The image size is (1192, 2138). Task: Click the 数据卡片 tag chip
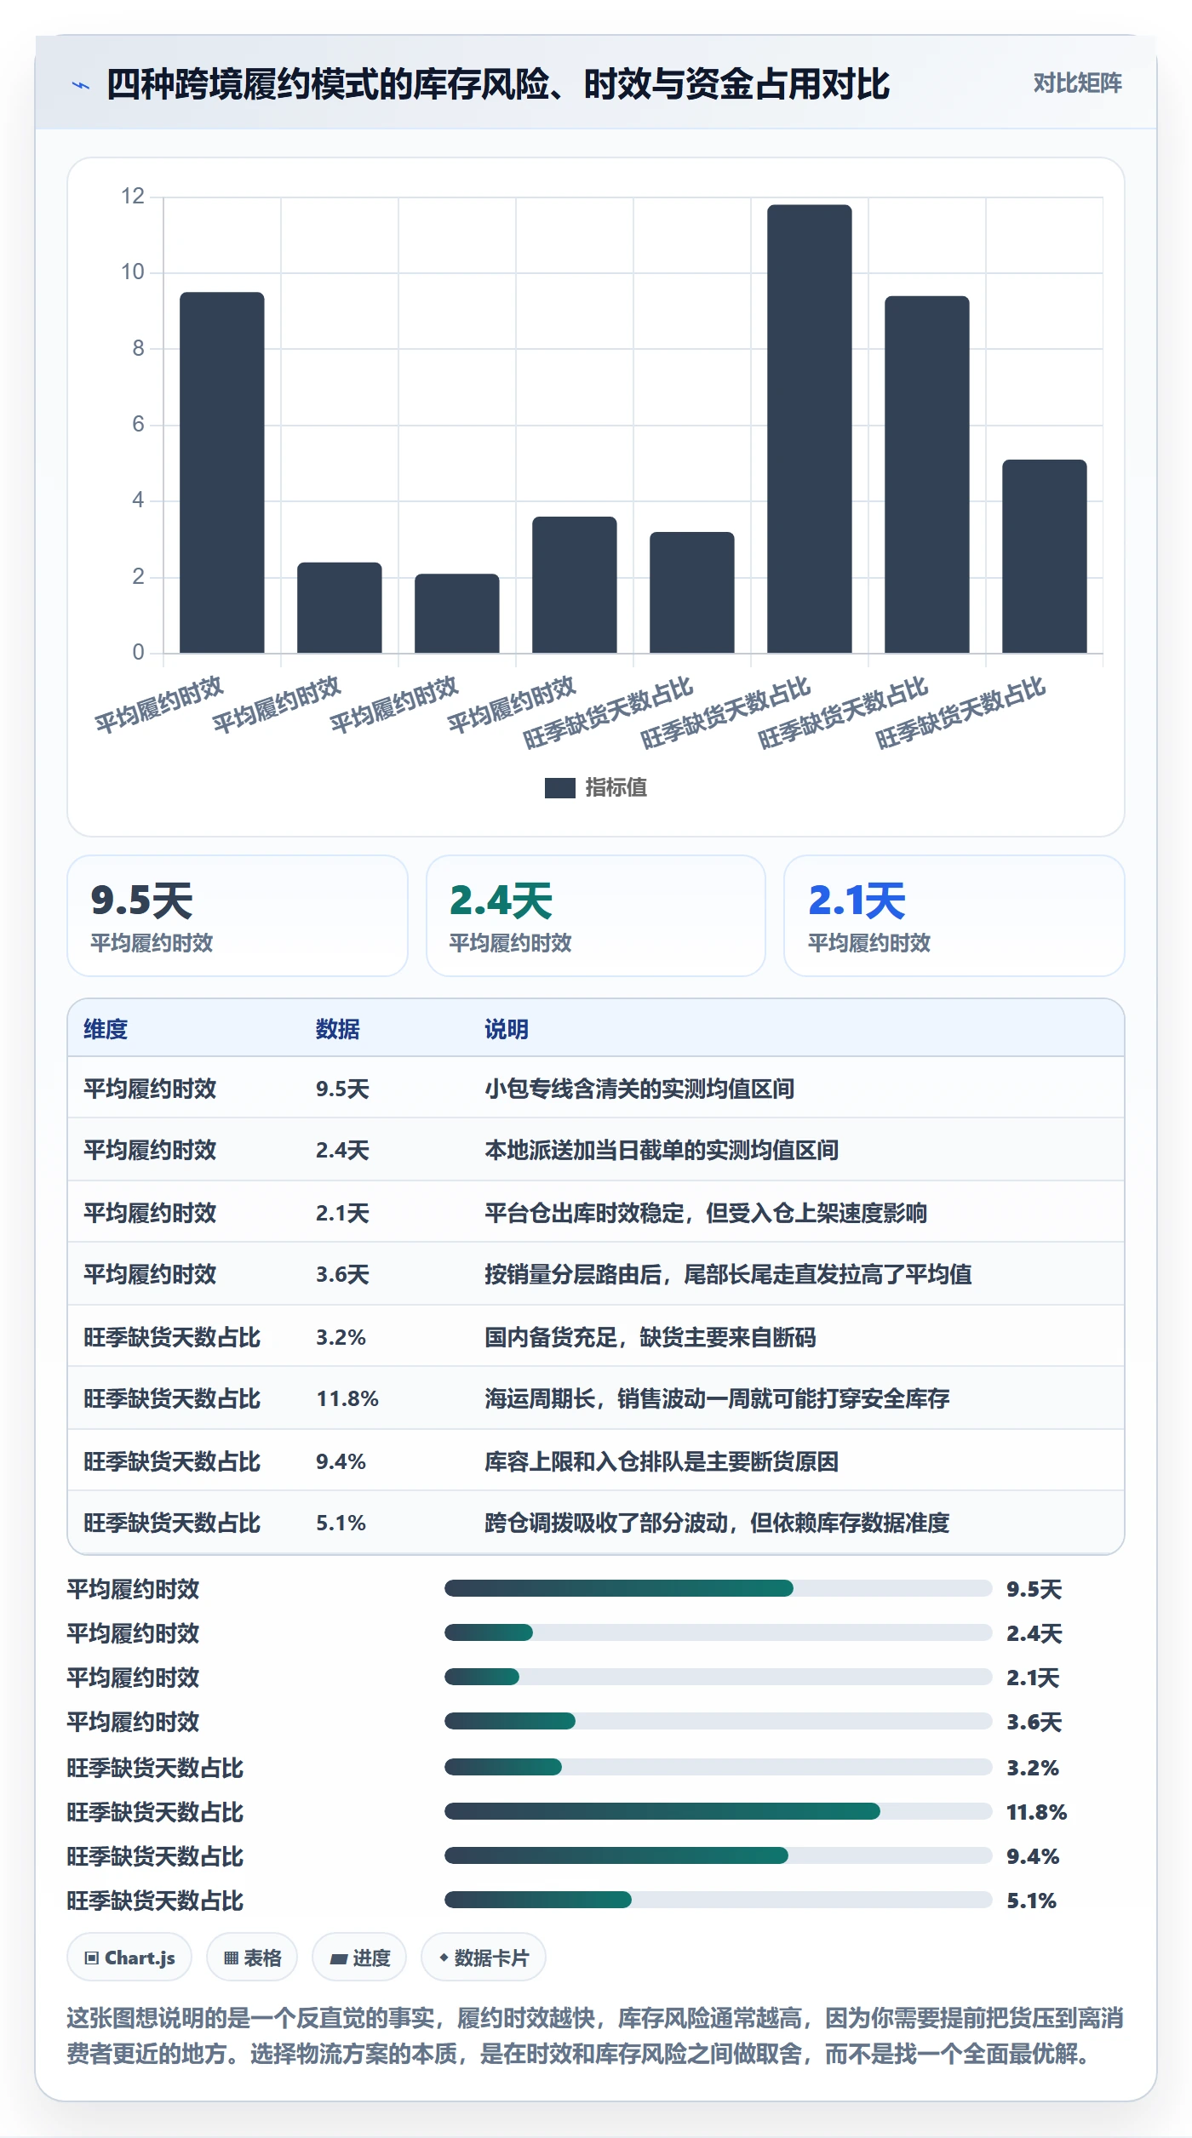[484, 1958]
